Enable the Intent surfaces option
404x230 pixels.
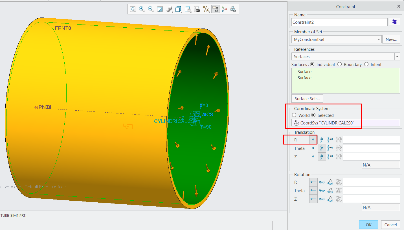point(366,64)
